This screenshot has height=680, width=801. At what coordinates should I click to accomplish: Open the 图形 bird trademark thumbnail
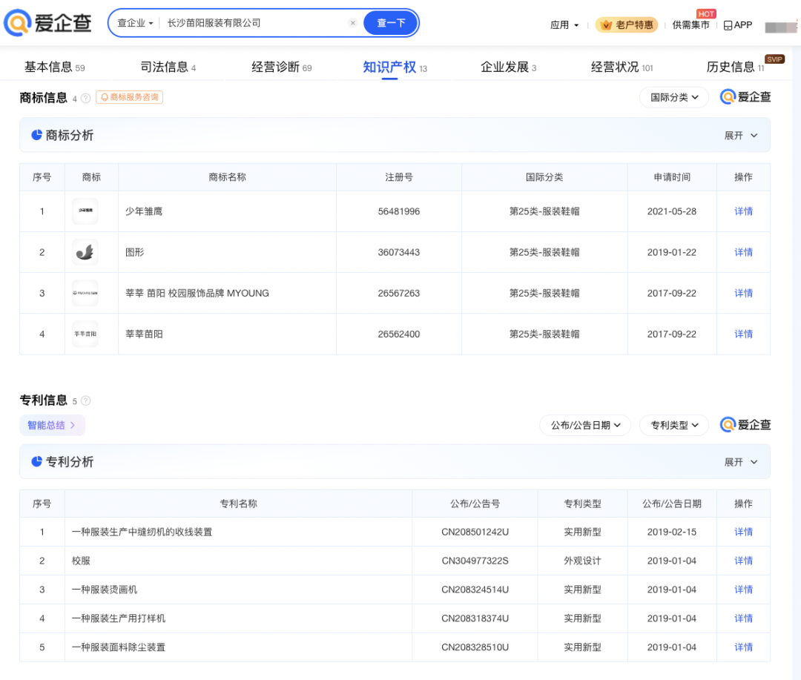tap(85, 252)
